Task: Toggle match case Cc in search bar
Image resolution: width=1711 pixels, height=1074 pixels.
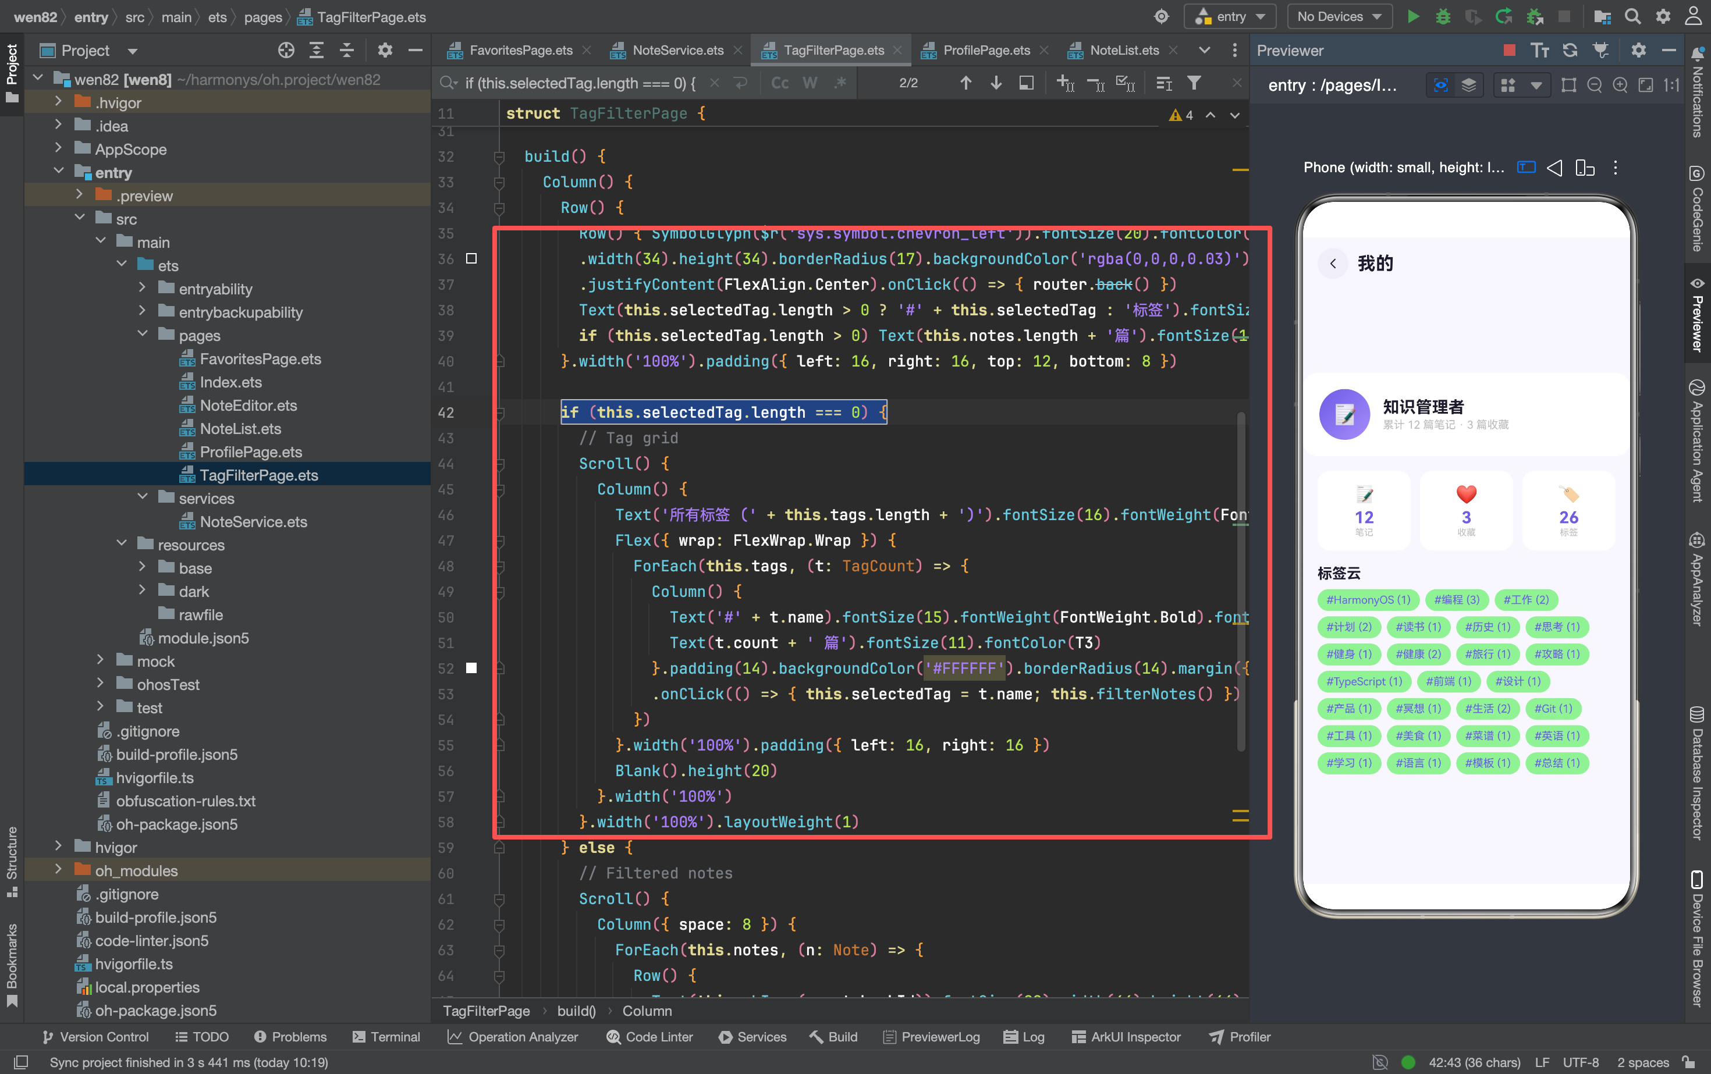Action: [x=779, y=83]
